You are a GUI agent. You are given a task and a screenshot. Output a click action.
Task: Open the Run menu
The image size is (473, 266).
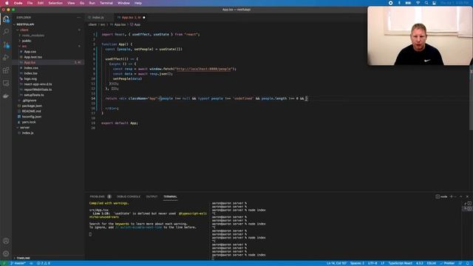click(92, 3)
